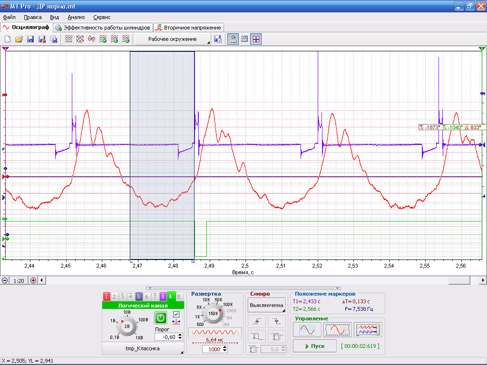
Task: Click the floppy disk icon with the red square
Action: pyautogui.click(x=42, y=39)
